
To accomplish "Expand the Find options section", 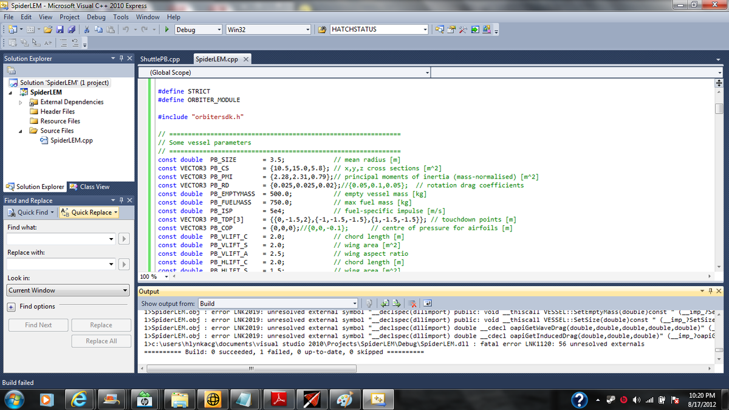I will [12, 307].
